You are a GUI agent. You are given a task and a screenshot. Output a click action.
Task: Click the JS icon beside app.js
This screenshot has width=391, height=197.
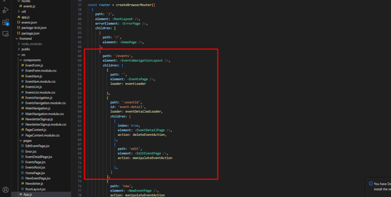click(18, 17)
